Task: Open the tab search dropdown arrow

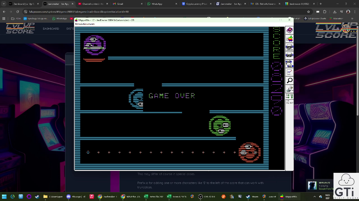Action: click(4, 4)
